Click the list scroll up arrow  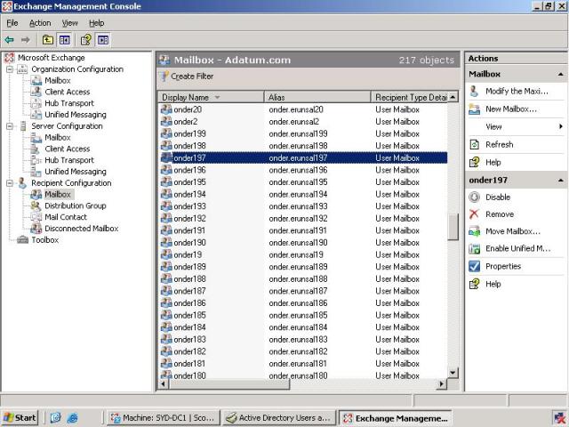[x=453, y=97]
